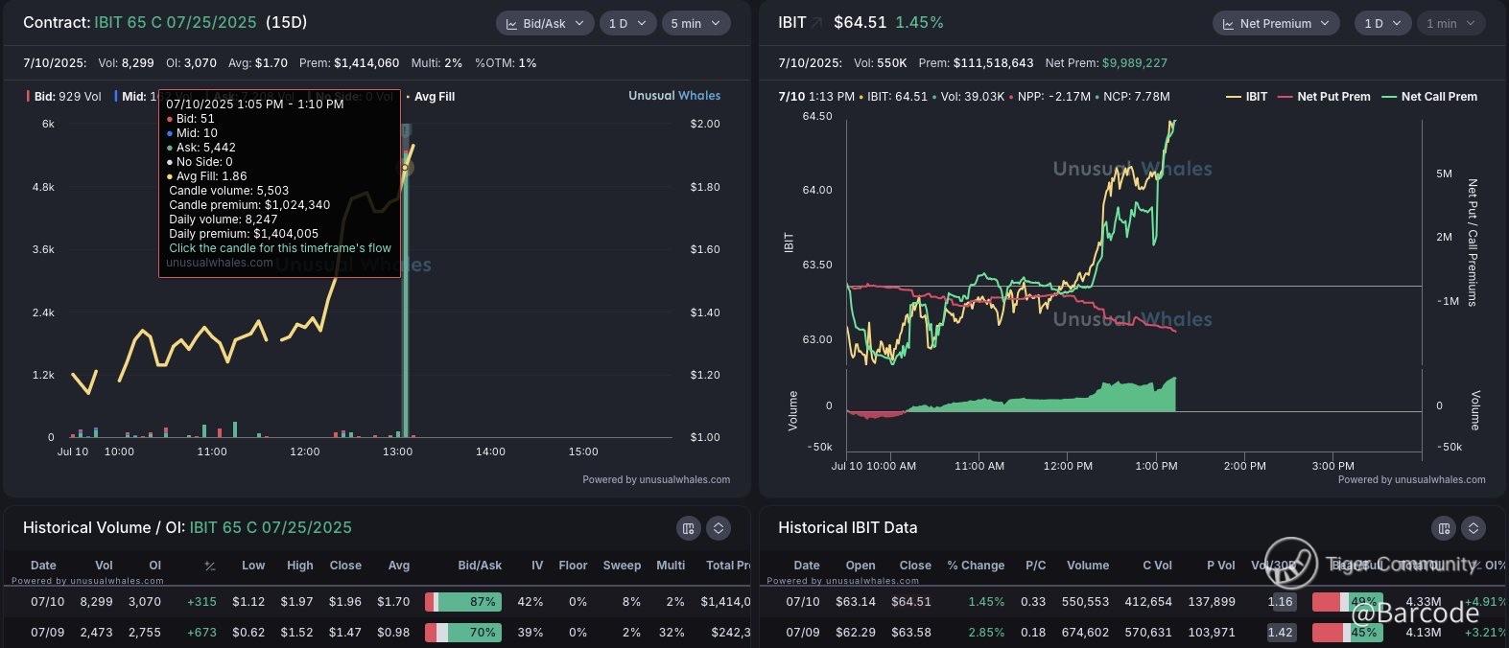Image resolution: width=1509 pixels, height=648 pixels.
Task: Open the contract chart 1 D range dropdown
Action: [x=626, y=23]
